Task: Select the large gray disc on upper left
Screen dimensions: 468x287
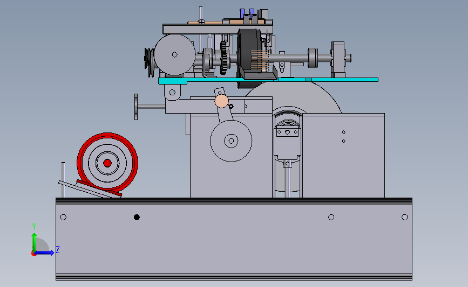Action: coord(174,54)
